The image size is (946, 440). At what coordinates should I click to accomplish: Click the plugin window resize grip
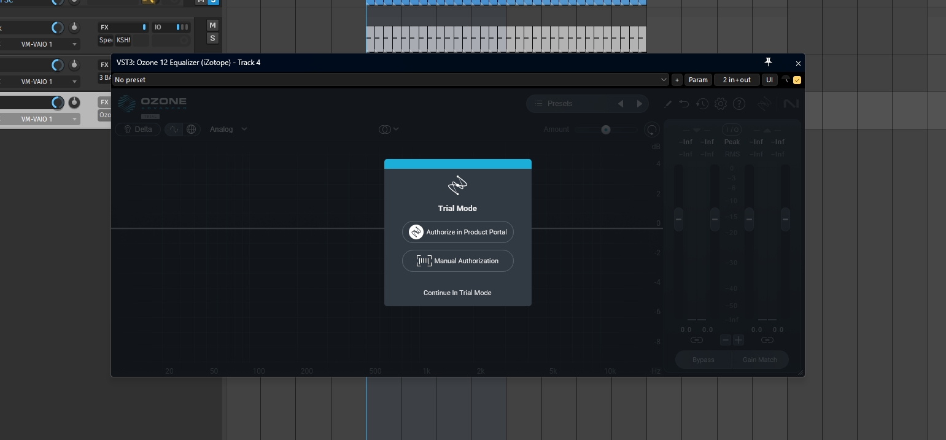800,372
